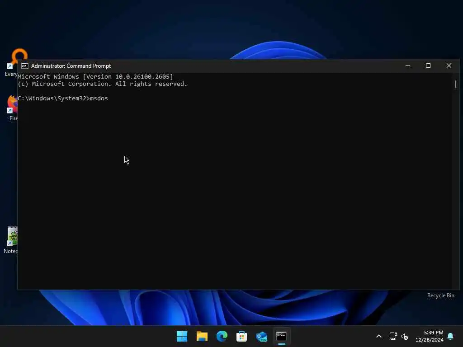This screenshot has width=463, height=347.
Task: Select the Recycle Bin desktop label
Action: pyautogui.click(x=440, y=295)
